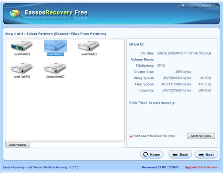This screenshot has width=223, height=173.
Task: Select the Local Disk (C:) drive icon
Action: (x=22, y=46)
